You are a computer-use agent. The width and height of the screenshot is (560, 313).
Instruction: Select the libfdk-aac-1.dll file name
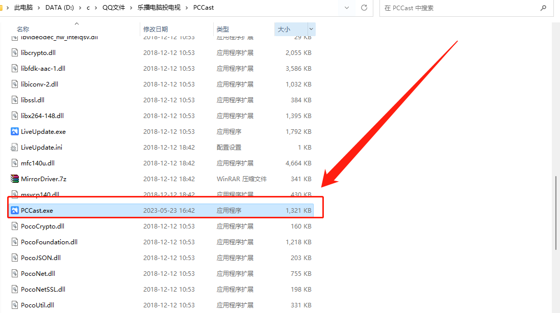point(43,68)
